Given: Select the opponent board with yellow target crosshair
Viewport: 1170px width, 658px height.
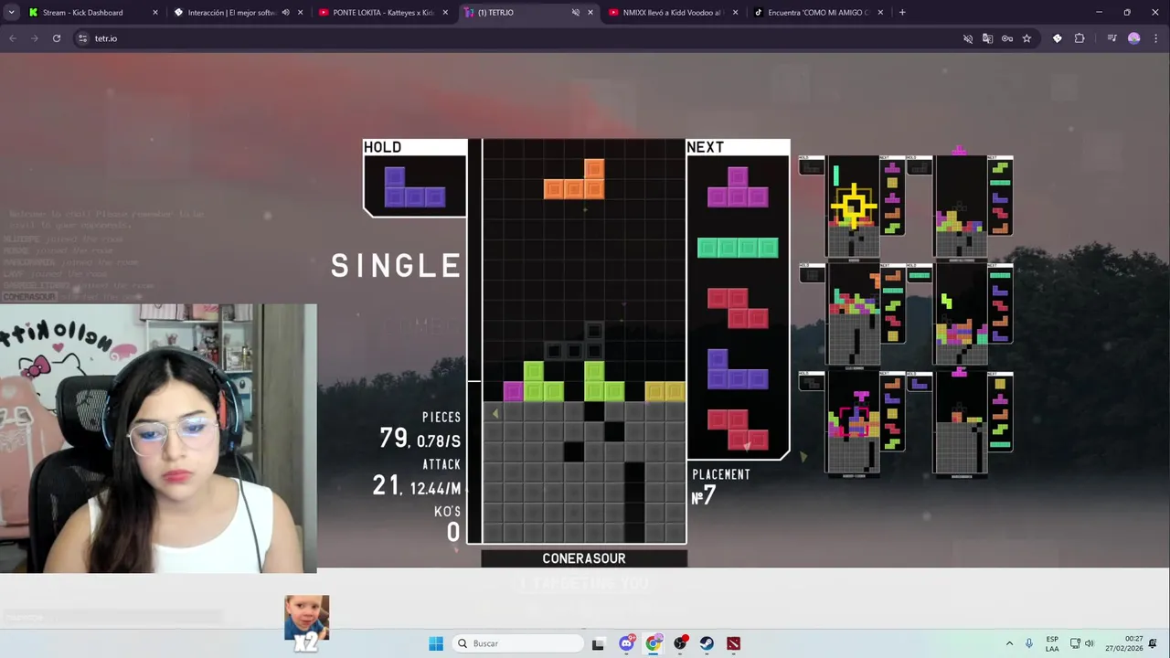Looking at the screenshot, I should pos(853,207).
